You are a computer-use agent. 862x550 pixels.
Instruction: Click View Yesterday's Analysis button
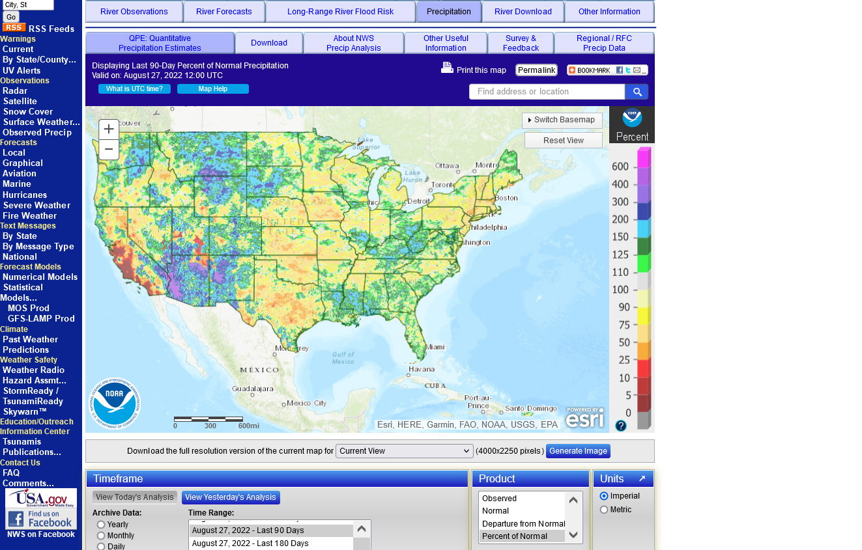[x=231, y=497]
